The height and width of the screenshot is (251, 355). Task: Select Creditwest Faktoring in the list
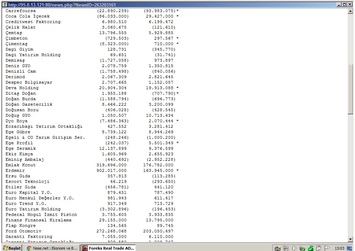[x=33, y=22]
